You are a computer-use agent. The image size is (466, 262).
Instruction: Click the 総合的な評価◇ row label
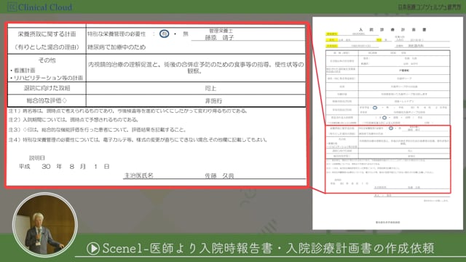point(47,100)
